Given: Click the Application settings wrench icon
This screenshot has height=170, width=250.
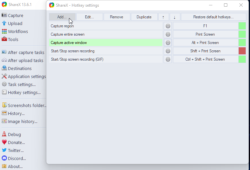Looking at the screenshot, I should click(x=4, y=76).
